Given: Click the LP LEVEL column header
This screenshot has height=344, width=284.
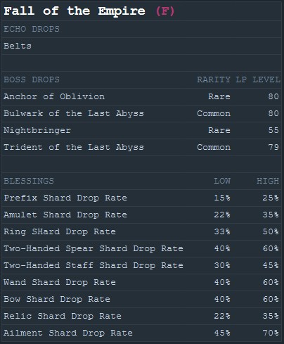Looking at the screenshot, I should coord(258,79).
